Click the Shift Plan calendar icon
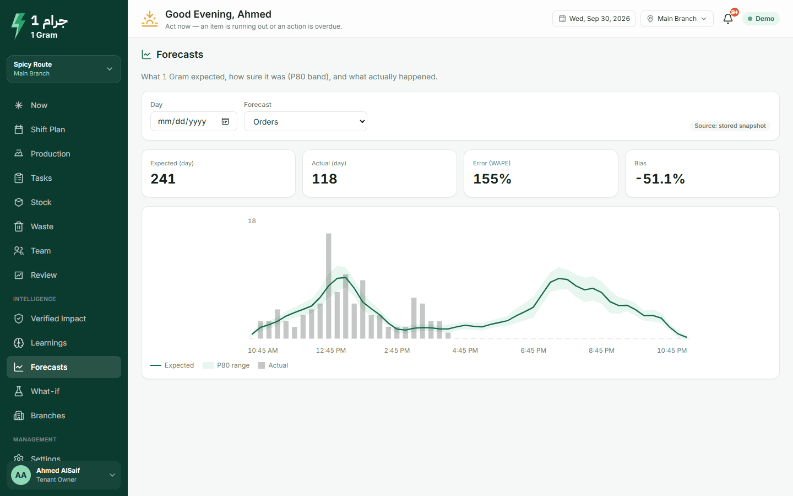Screen dimensions: 793x496 pyautogui.click(x=19, y=130)
